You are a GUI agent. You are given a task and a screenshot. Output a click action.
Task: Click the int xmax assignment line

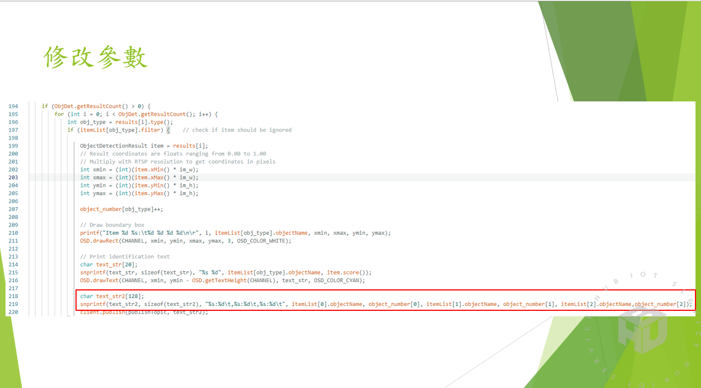coord(139,177)
